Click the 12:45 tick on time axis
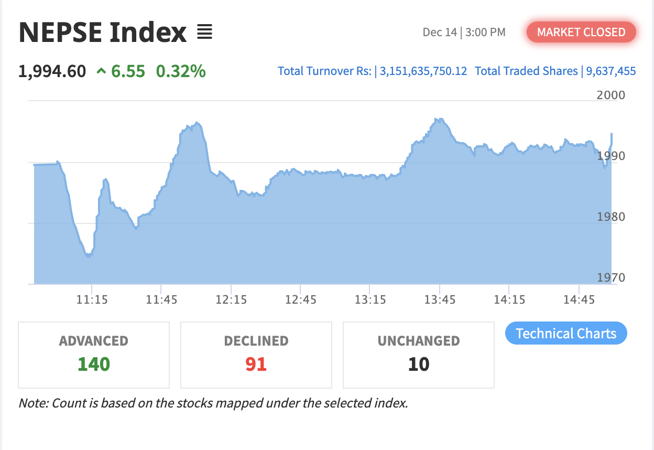 (x=300, y=300)
